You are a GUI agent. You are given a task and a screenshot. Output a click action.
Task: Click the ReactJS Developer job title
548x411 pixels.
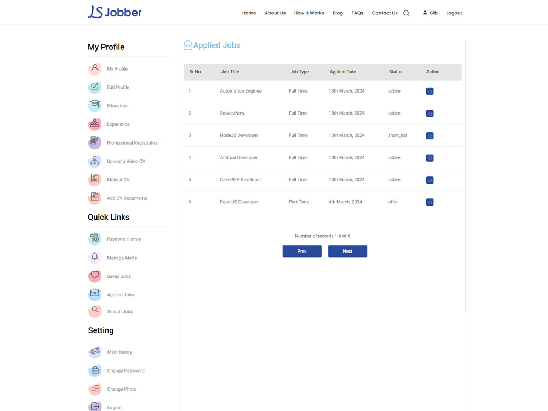click(239, 202)
